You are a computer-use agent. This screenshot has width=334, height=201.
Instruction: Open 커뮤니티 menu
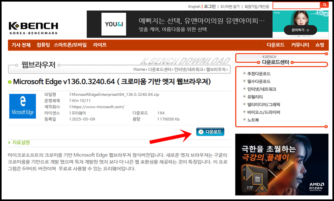(300, 45)
